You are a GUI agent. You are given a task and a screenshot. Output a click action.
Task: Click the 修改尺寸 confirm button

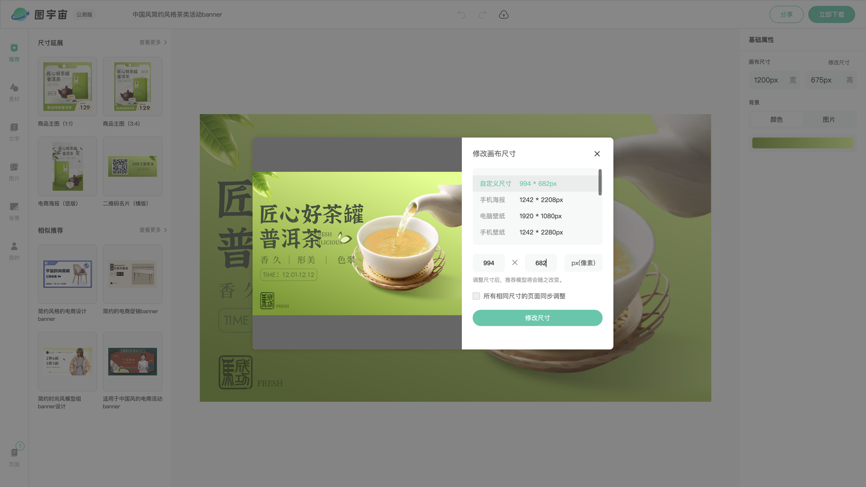click(x=537, y=318)
